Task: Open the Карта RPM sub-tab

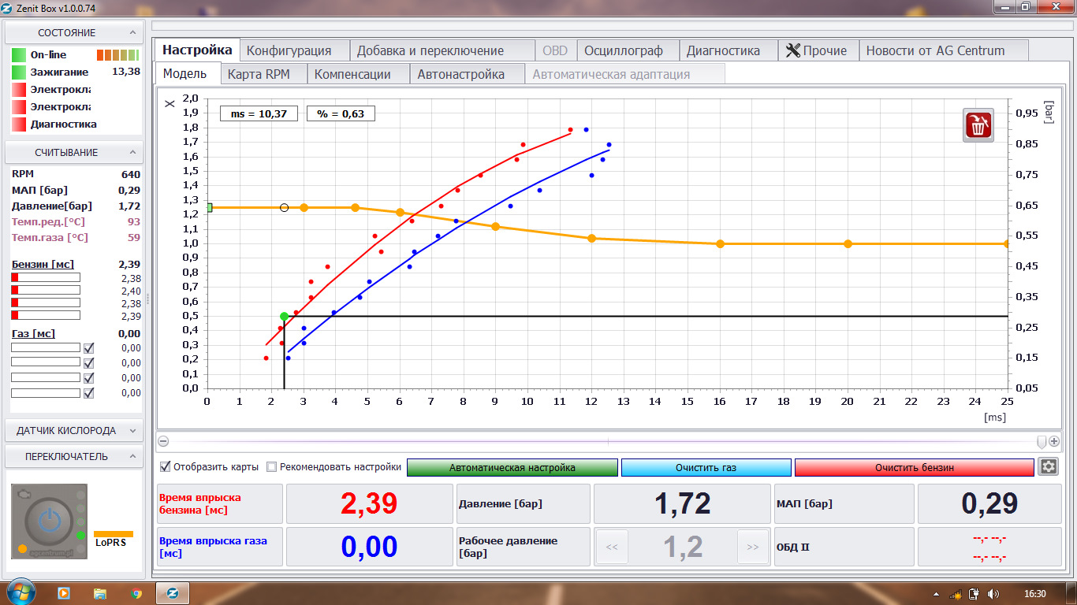Action: point(259,74)
